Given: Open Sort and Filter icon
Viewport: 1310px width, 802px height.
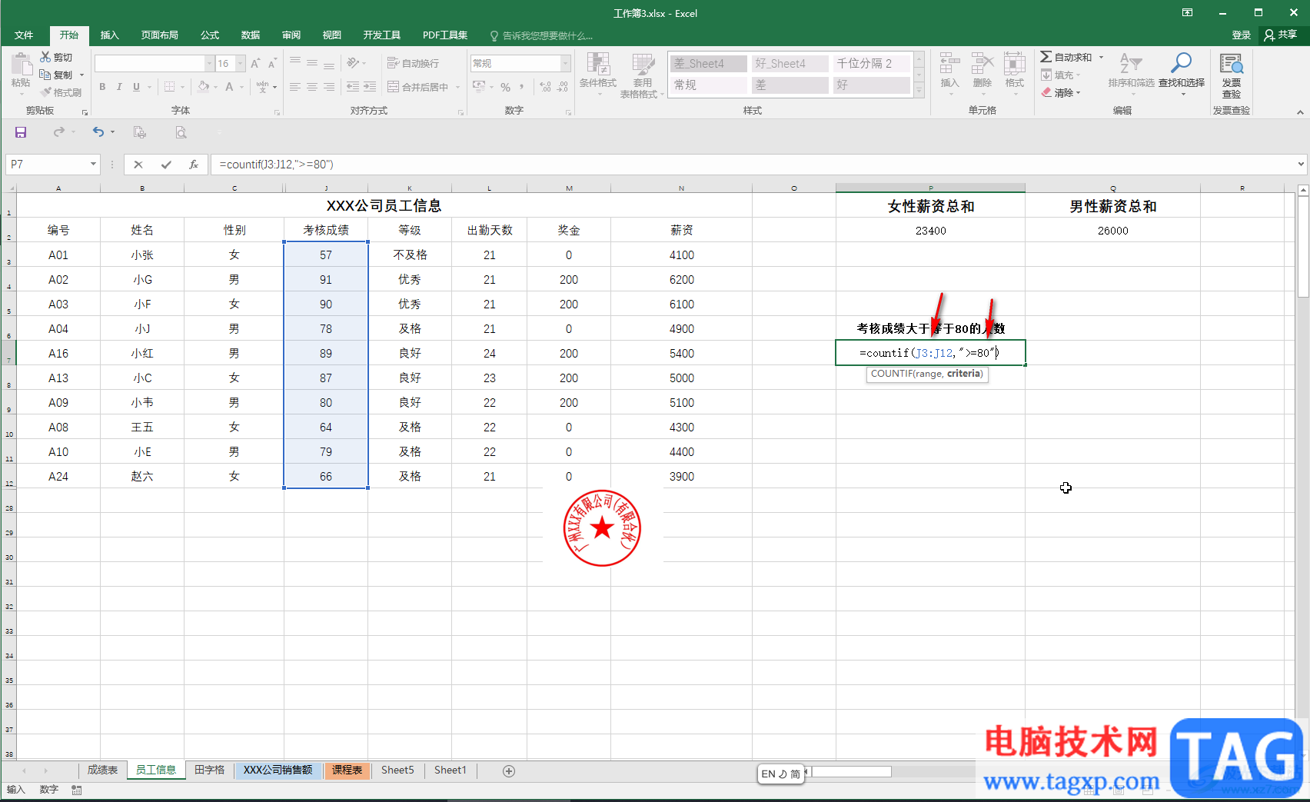Looking at the screenshot, I should coord(1131,64).
